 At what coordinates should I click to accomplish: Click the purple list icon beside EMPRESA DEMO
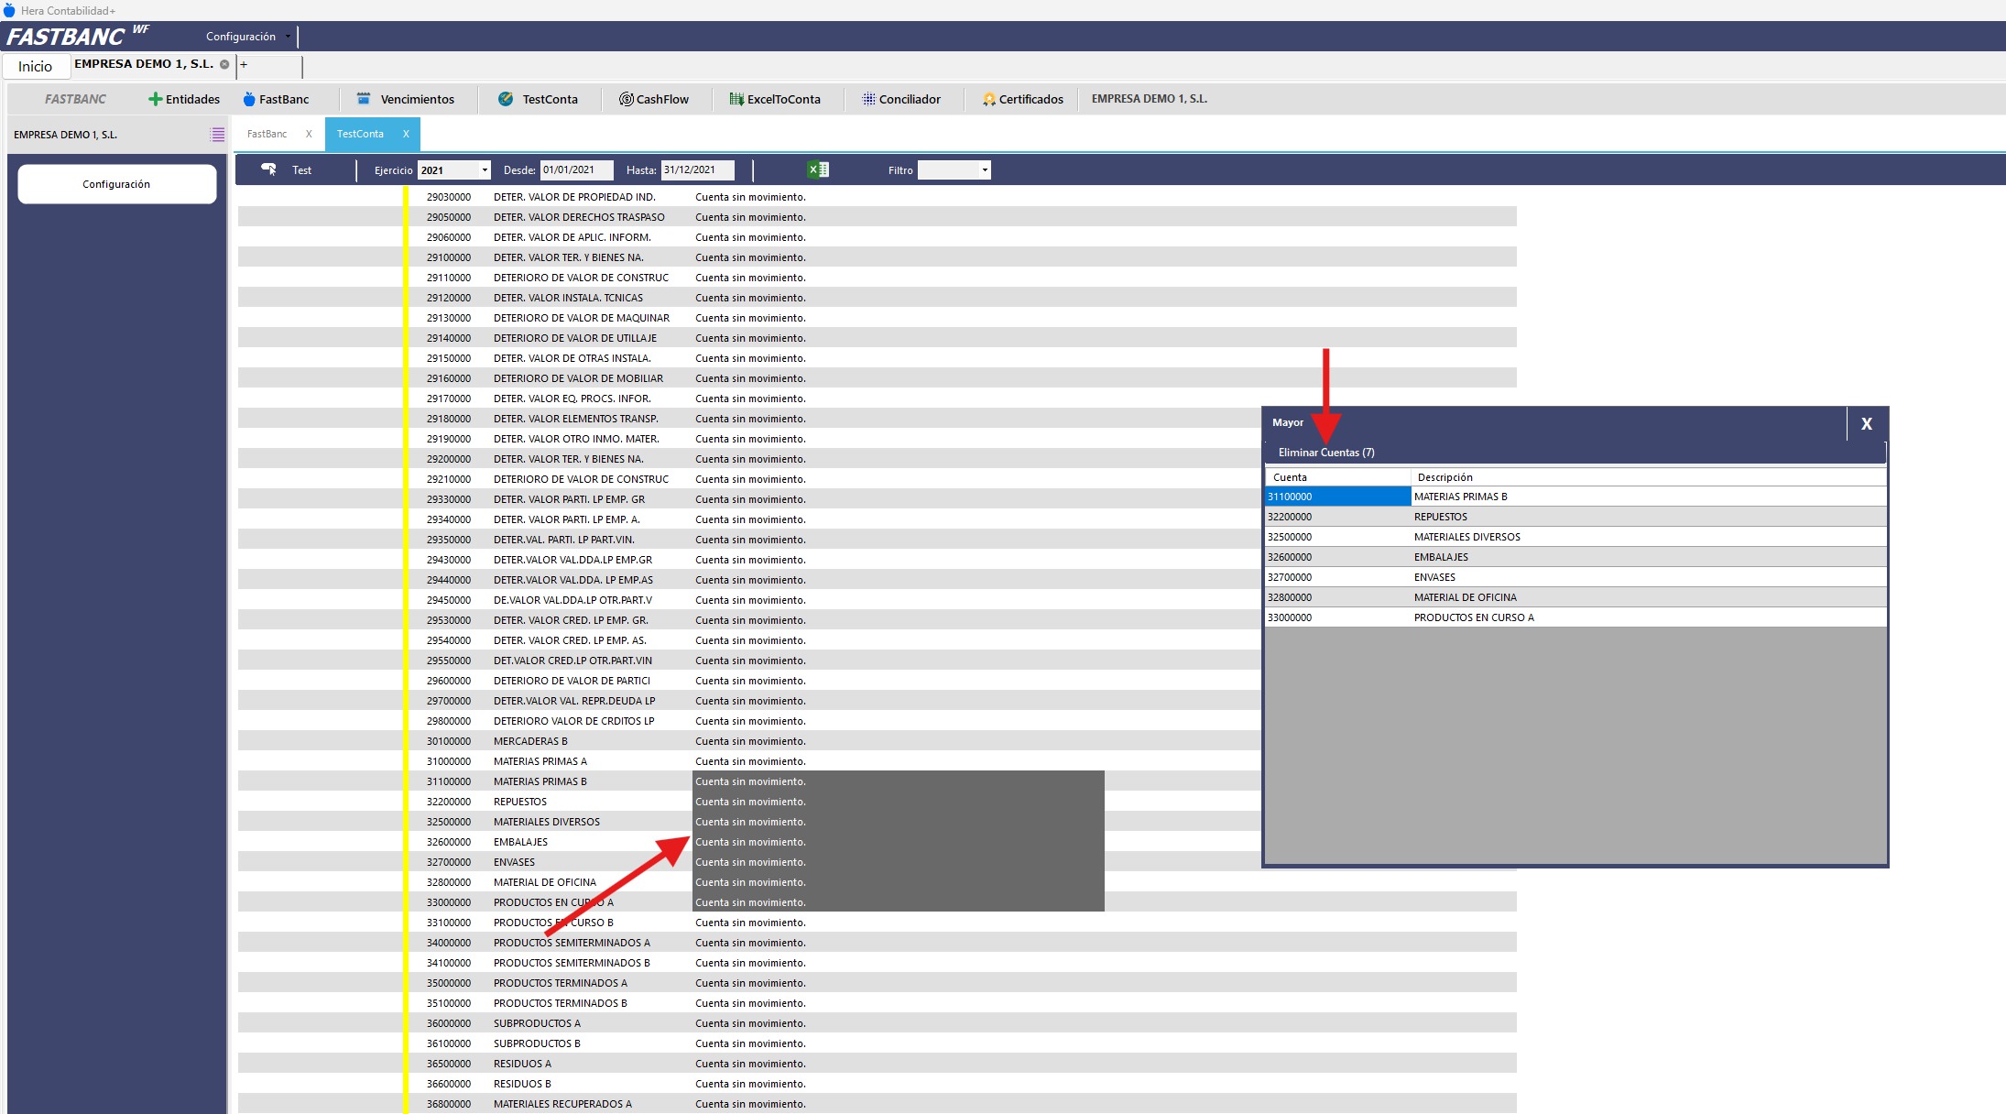click(x=217, y=135)
